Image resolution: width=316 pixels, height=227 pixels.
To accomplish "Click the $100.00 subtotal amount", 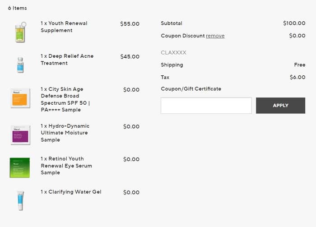I will 294,23.
